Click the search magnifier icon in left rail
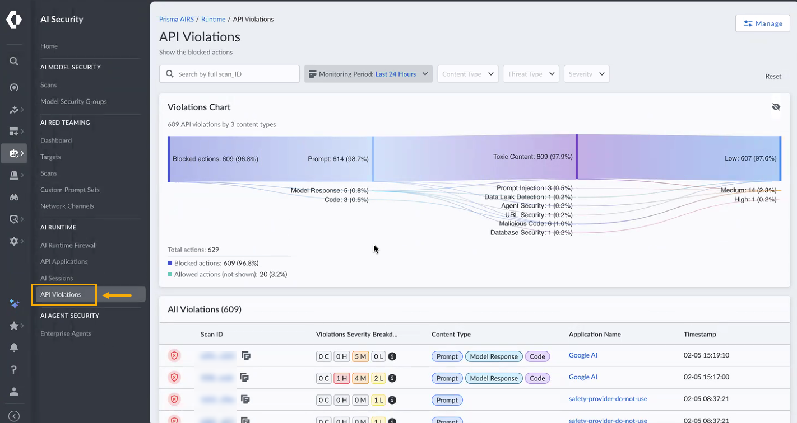Image resolution: width=797 pixels, height=423 pixels. click(x=14, y=62)
